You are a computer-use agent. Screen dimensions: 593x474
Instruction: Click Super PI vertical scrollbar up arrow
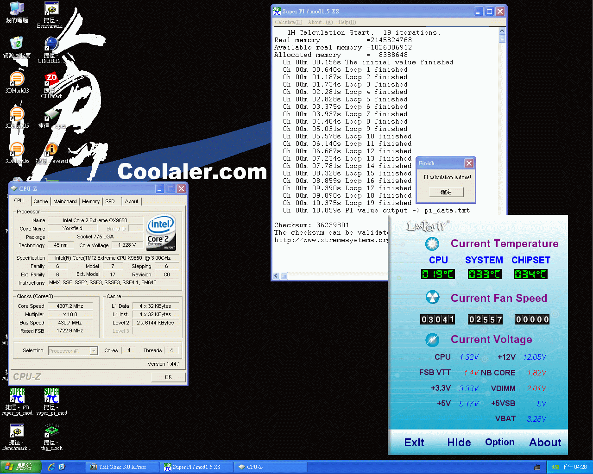pyautogui.click(x=502, y=31)
